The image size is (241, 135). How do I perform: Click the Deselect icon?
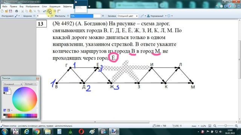pos(39,11)
